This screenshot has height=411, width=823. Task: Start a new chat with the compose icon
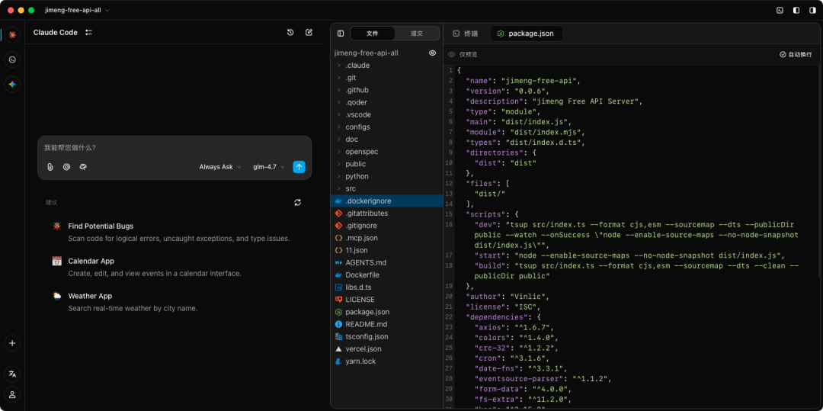[309, 33]
